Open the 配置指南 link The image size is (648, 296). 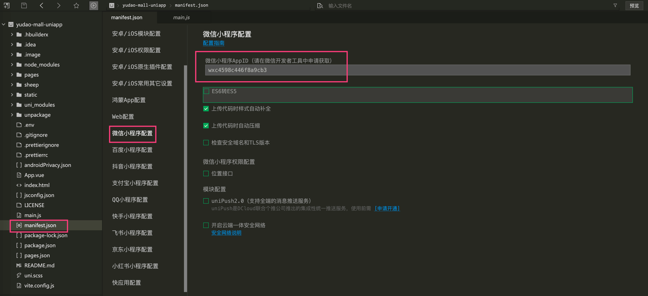[213, 43]
